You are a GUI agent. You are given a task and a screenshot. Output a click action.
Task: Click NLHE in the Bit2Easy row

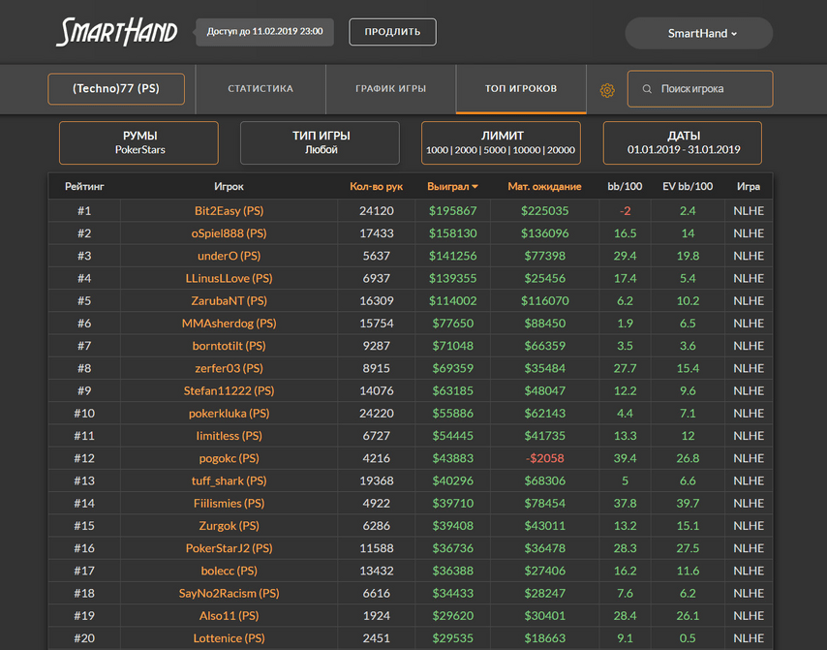click(x=749, y=211)
